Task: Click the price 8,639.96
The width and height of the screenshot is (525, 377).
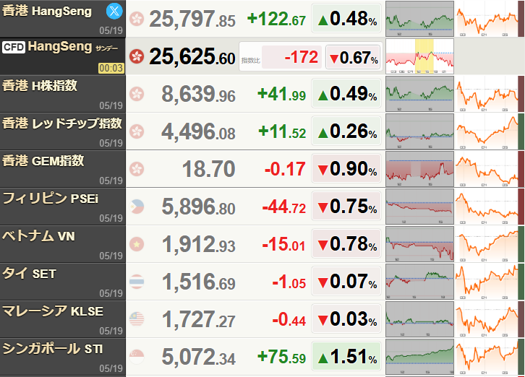Action: pyautogui.click(x=199, y=94)
